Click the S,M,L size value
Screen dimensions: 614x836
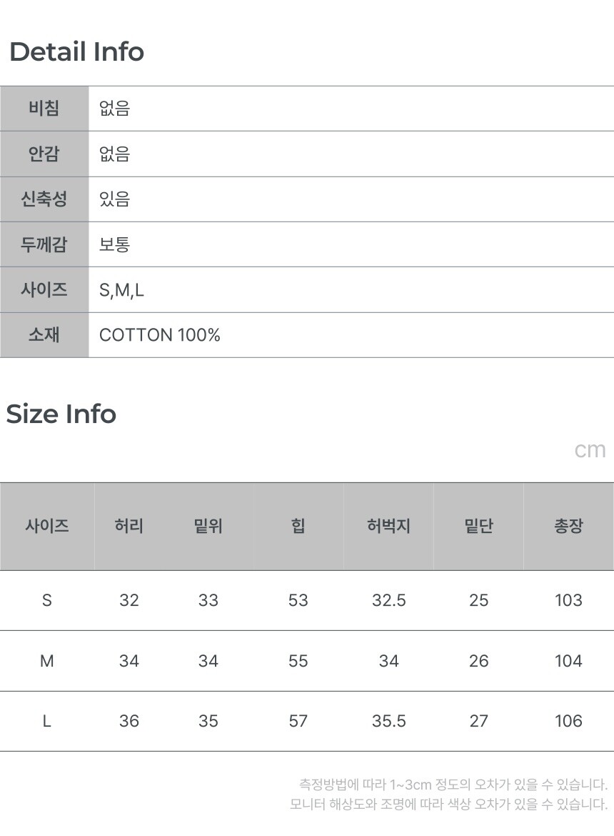pyautogui.click(x=121, y=290)
